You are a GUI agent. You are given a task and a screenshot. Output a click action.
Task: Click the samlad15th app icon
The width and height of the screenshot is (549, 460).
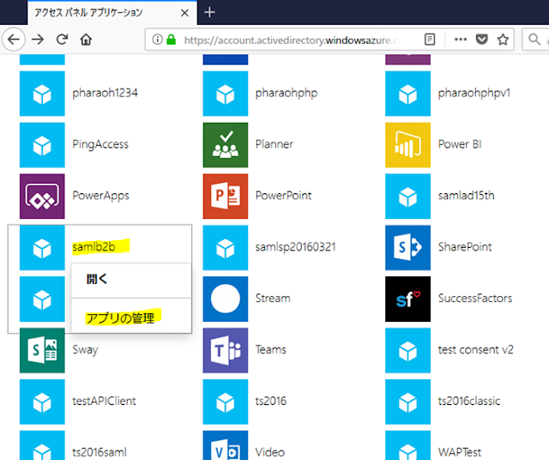pyautogui.click(x=407, y=197)
